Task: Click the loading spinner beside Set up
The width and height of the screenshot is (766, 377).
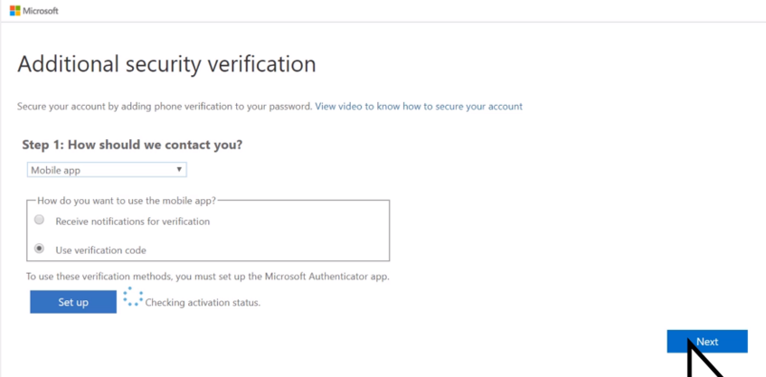Action: 133,297
